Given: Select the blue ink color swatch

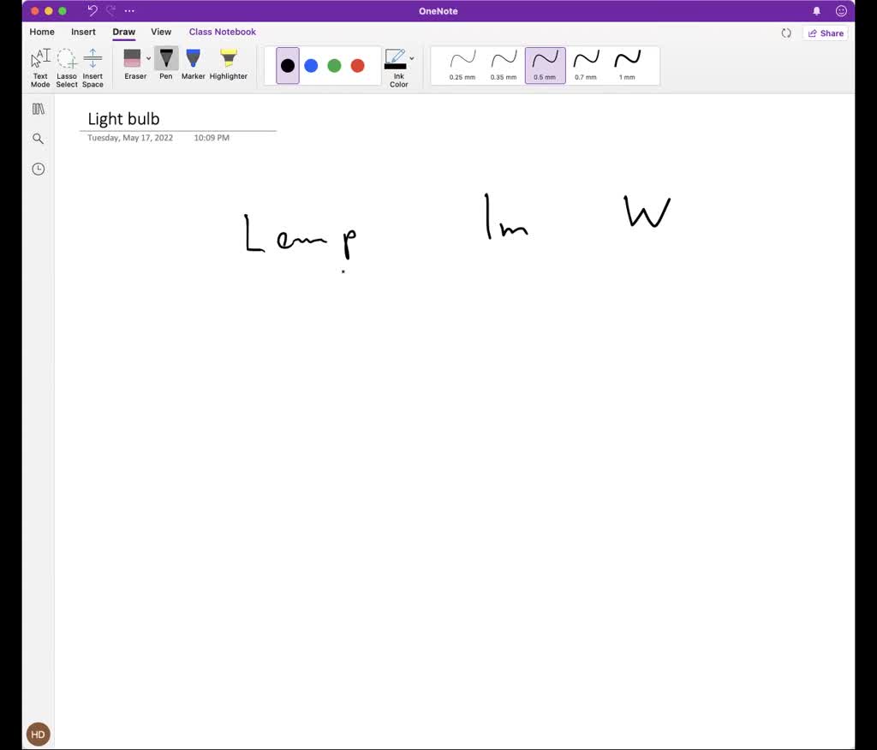Looking at the screenshot, I should point(311,64).
